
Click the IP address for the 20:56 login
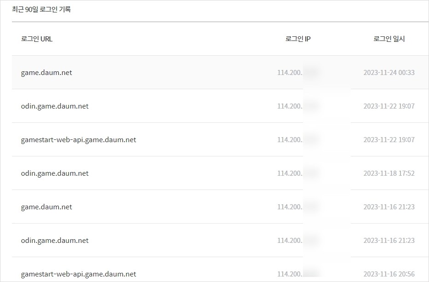coord(298,274)
